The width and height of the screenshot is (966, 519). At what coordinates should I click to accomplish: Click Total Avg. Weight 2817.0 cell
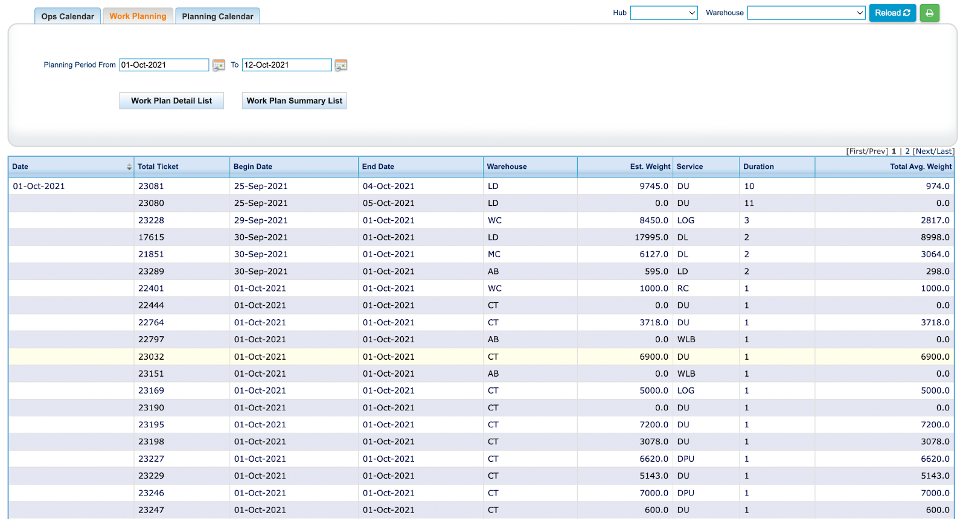(x=935, y=221)
